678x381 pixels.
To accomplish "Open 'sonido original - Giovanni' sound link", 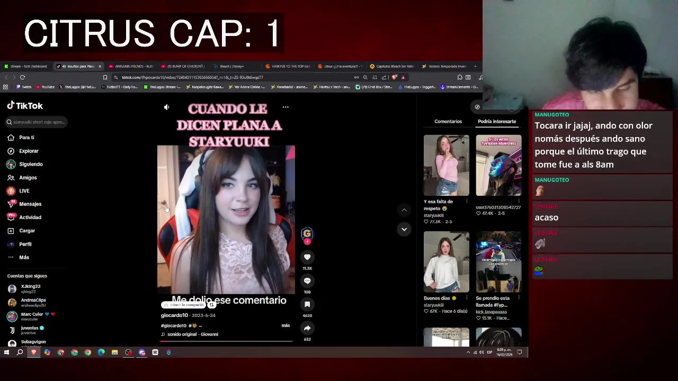I will 192,334.
